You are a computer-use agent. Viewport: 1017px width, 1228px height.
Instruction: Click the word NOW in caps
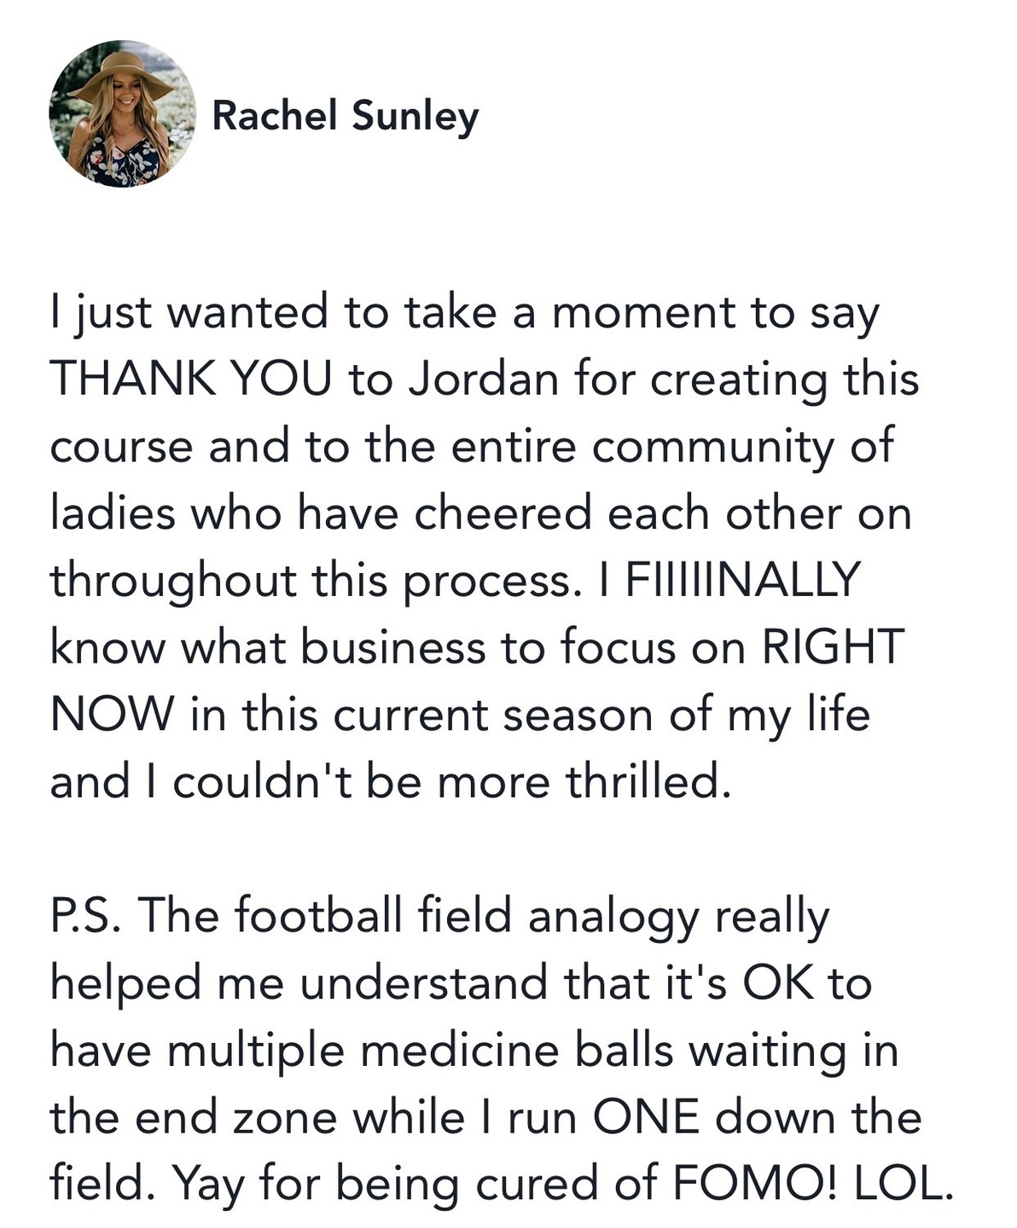113,715
